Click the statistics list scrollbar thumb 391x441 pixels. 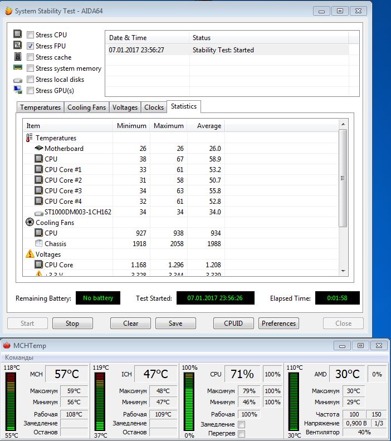tap(343, 178)
